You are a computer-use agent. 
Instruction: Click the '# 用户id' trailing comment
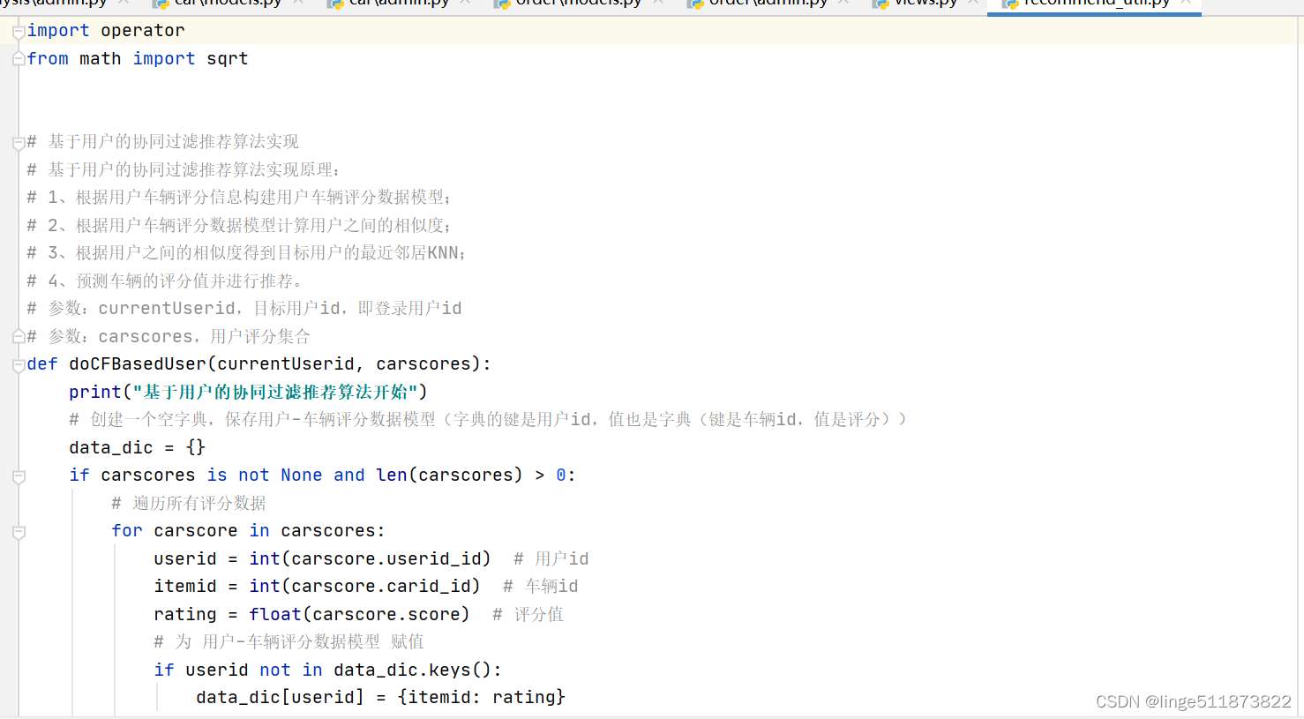click(x=551, y=558)
